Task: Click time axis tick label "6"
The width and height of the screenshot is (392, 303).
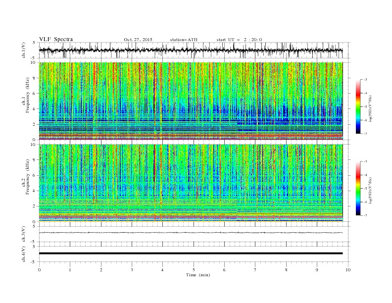Action: click(x=225, y=270)
